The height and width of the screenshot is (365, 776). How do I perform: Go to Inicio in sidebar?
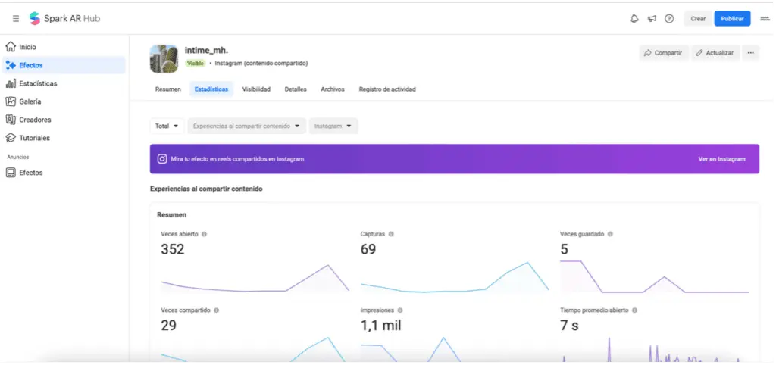(x=64, y=47)
